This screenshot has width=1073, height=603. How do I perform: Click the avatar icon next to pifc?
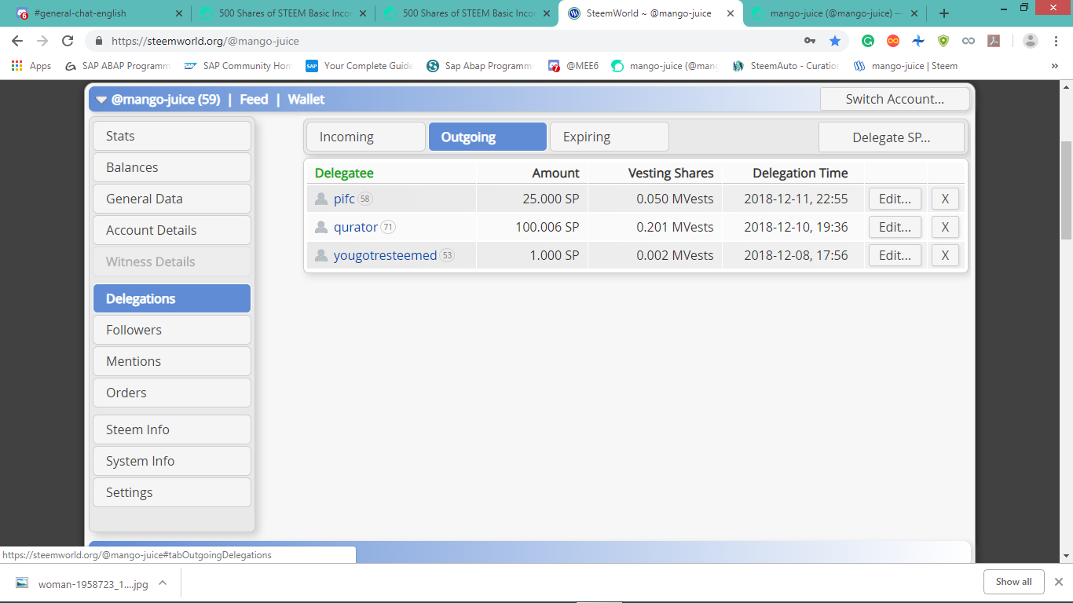coord(320,199)
